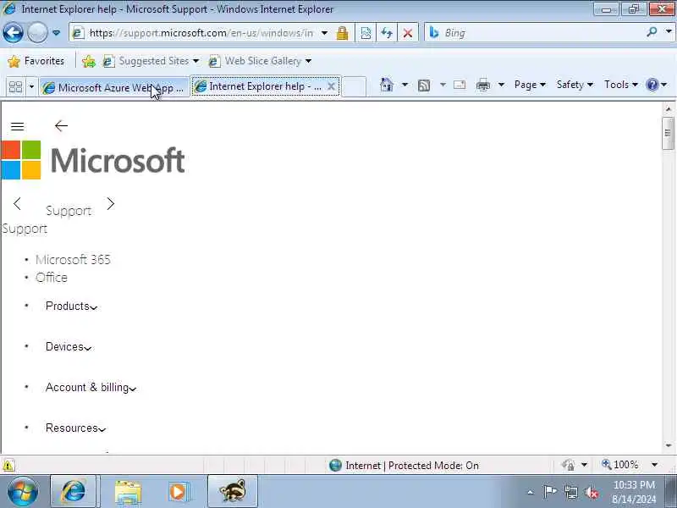Open the recent pages dropdown beside Forward
677x508 pixels.
pos(56,33)
